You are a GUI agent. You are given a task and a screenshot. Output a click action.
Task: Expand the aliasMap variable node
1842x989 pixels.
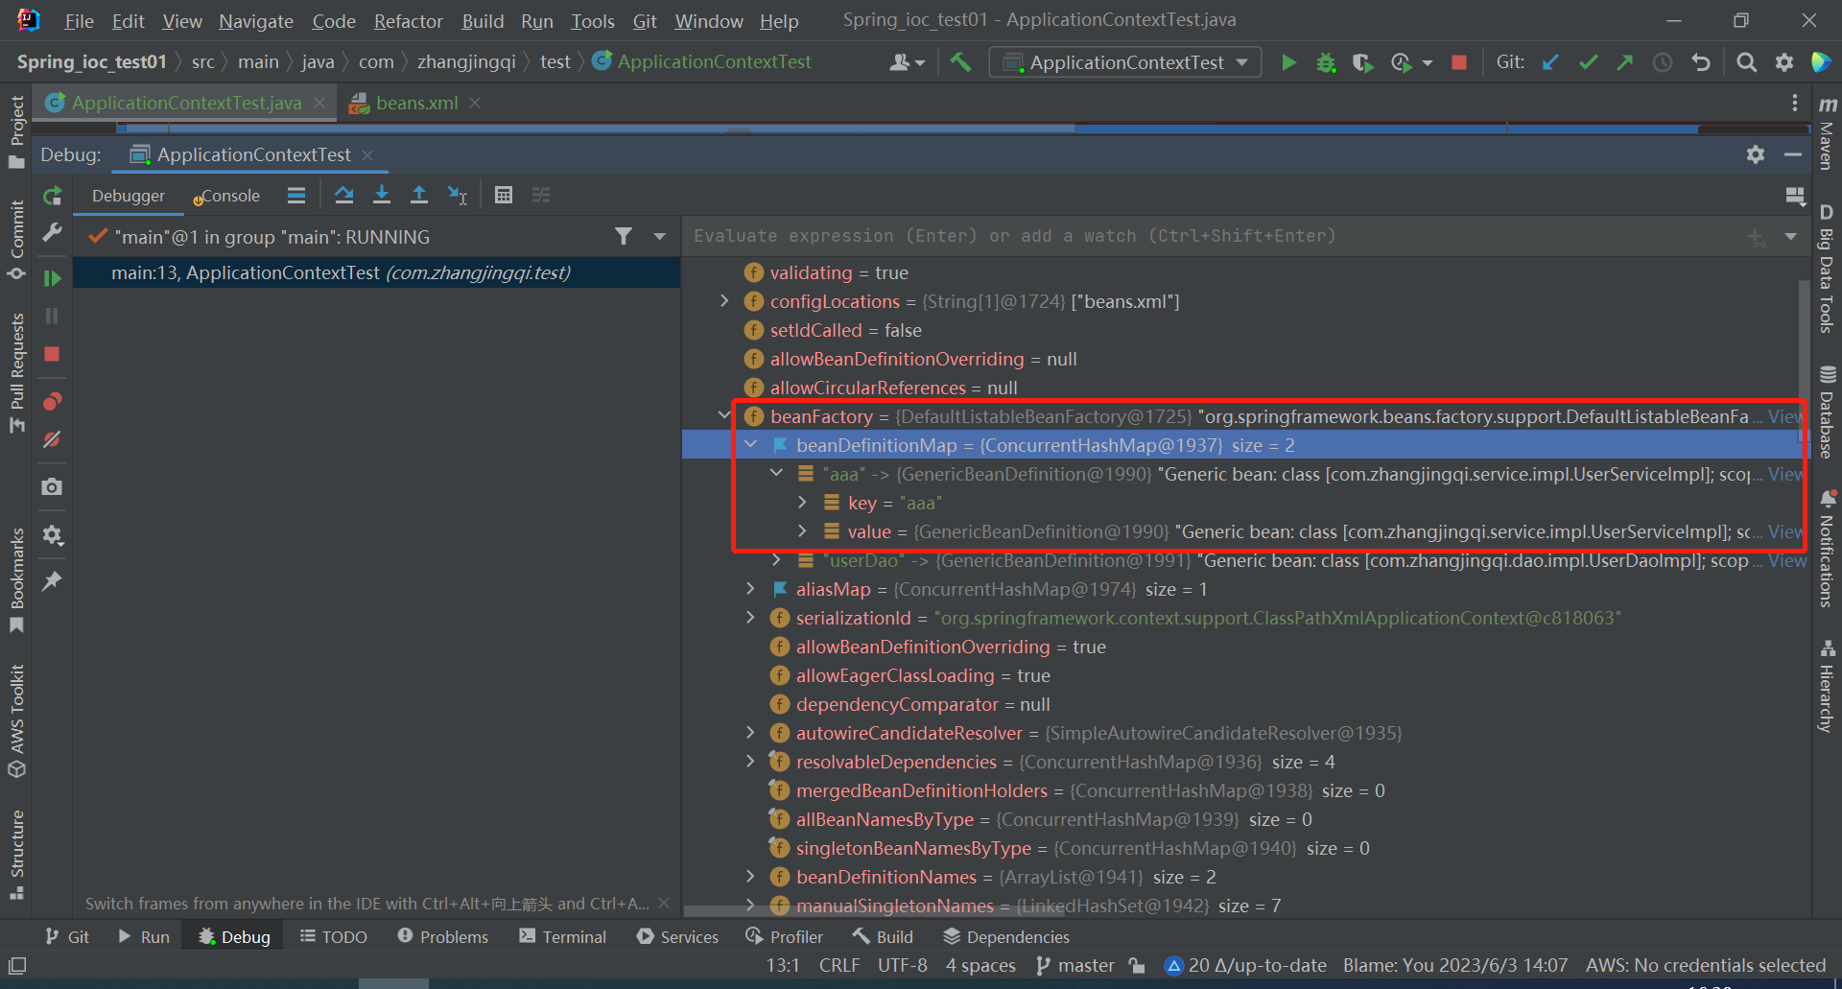click(x=750, y=589)
